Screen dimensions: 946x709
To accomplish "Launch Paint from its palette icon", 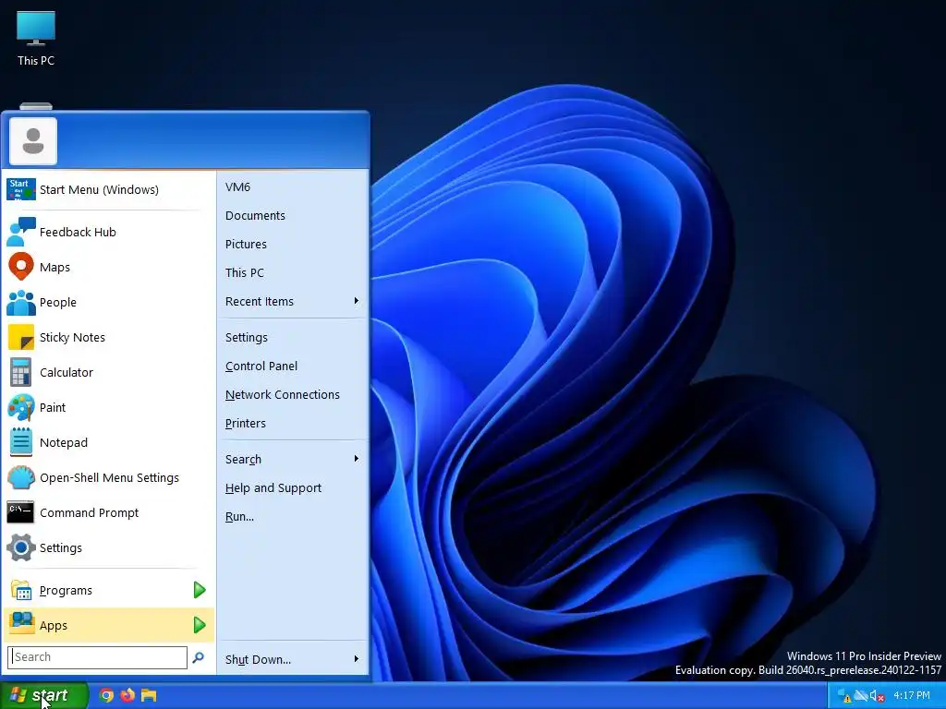I will tap(21, 407).
